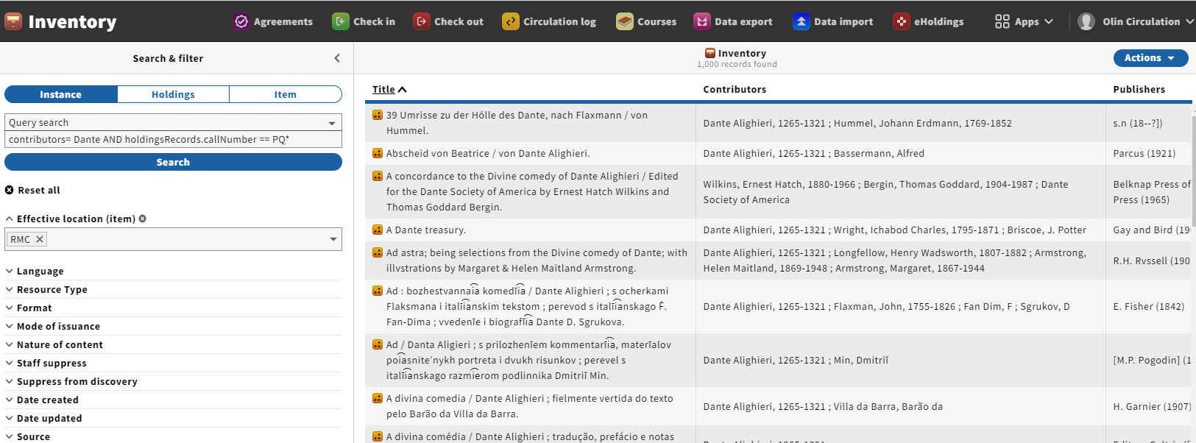Open record A concordance to the Divine comedy
Image resolution: width=1196 pixels, height=443 pixels.
tap(532, 191)
